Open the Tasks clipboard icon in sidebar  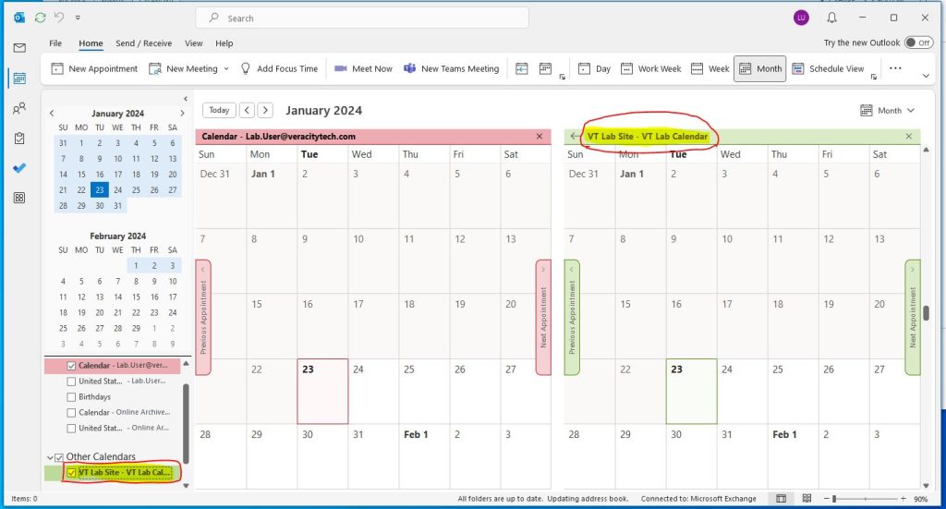(19, 139)
